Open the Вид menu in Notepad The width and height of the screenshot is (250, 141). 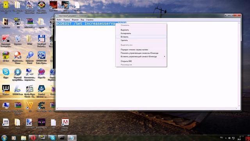coord(82,20)
